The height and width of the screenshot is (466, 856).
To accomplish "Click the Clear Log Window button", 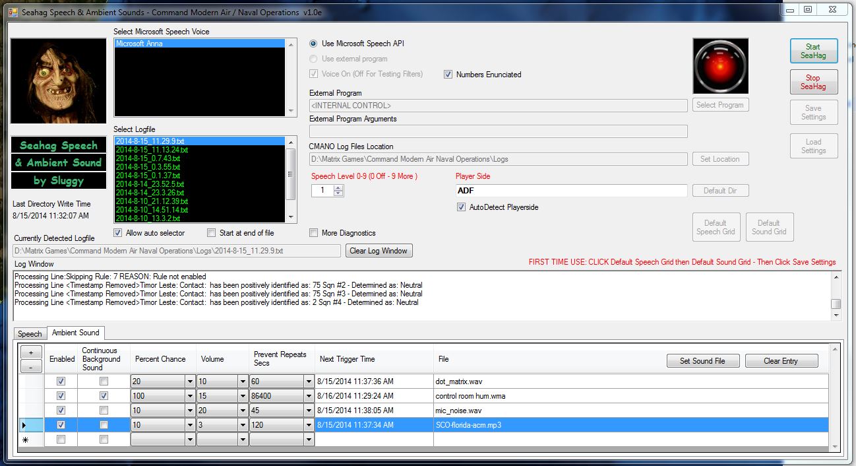I will (380, 251).
